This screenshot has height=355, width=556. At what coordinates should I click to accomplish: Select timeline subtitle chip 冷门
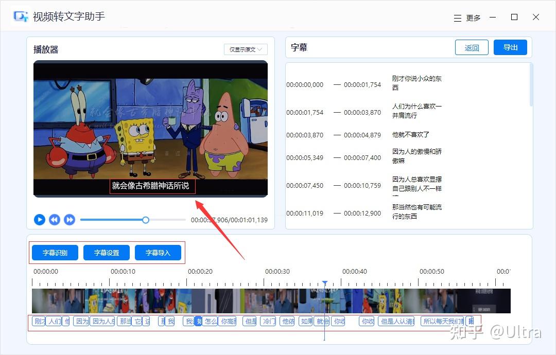268,322
